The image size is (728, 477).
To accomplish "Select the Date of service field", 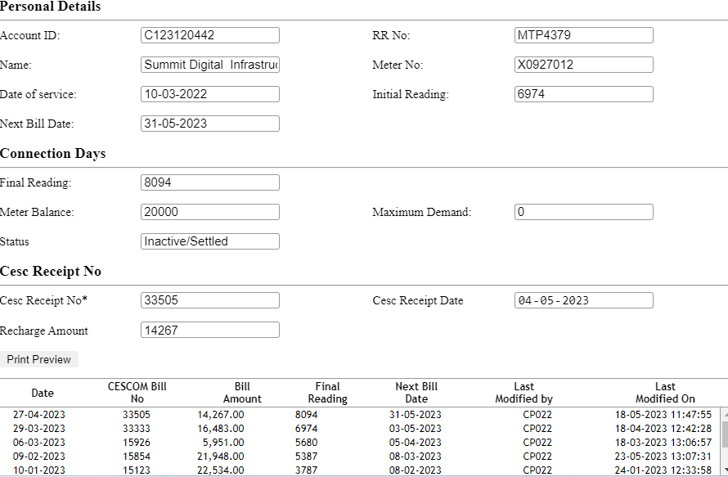I will (x=210, y=94).
